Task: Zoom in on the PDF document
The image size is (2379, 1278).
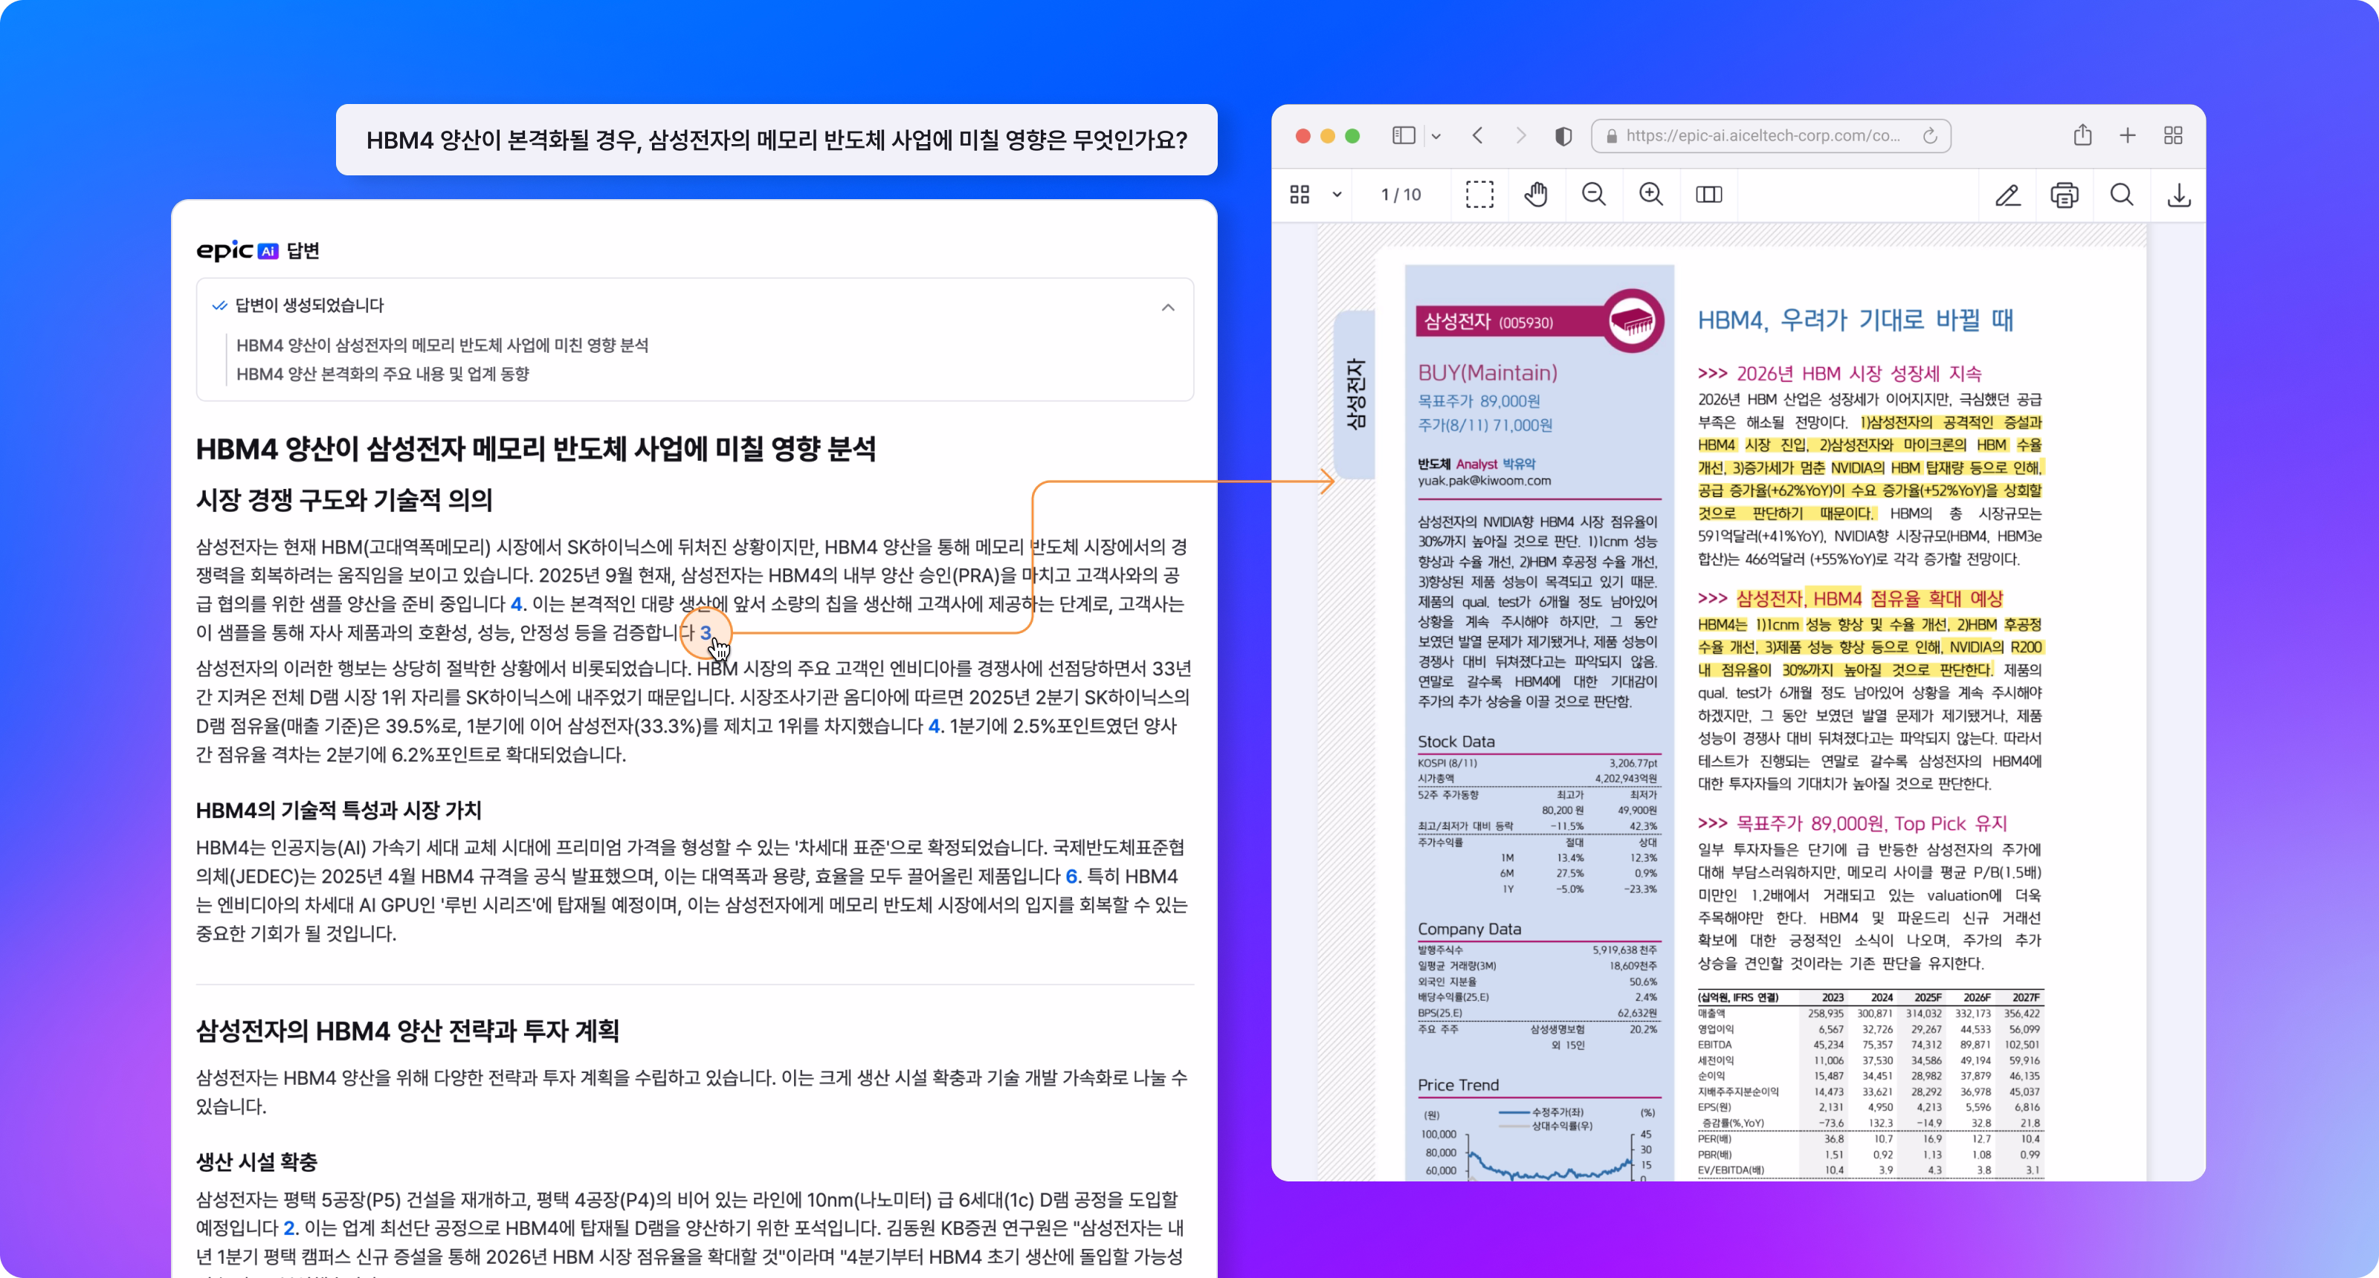Action: tap(1650, 195)
